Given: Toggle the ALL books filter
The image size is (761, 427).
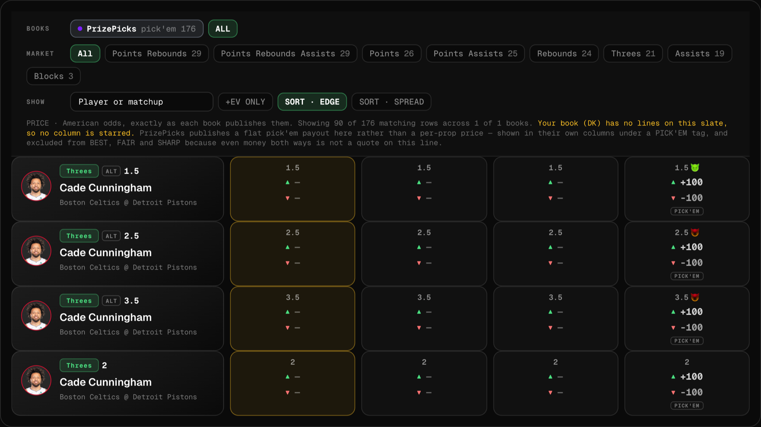Looking at the screenshot, I should point(223,29).
